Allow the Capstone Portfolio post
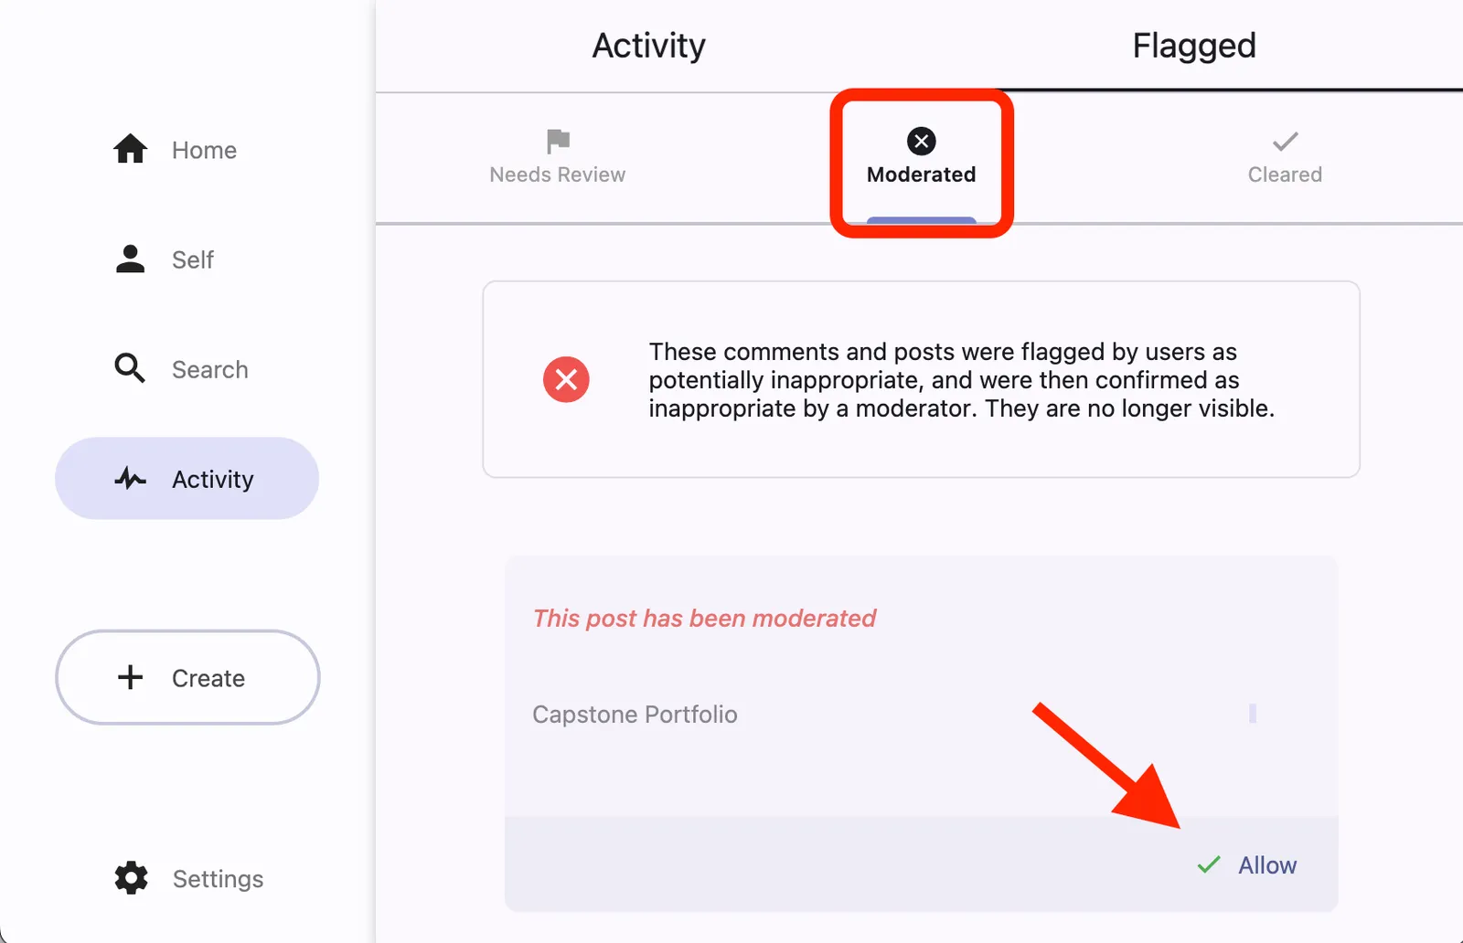 (x=1265, y=864)
